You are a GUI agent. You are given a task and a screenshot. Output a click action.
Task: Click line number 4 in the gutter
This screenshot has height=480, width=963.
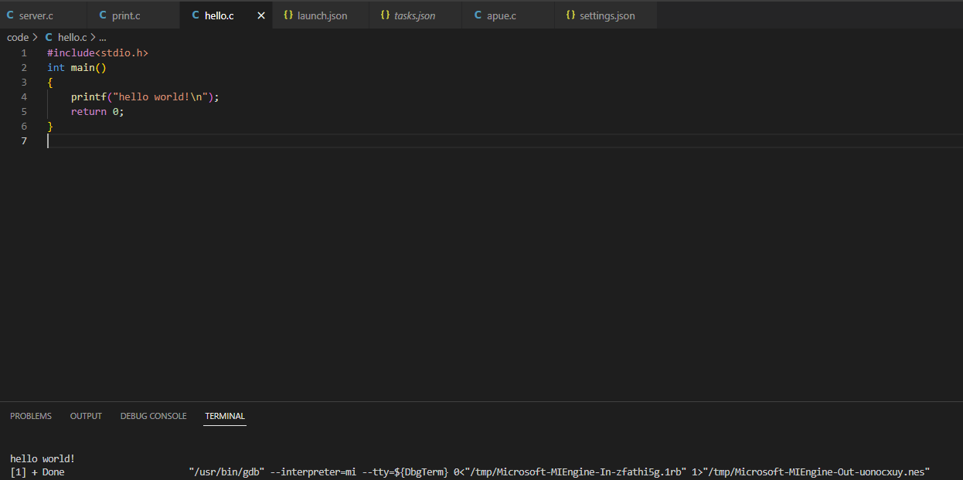24,96
